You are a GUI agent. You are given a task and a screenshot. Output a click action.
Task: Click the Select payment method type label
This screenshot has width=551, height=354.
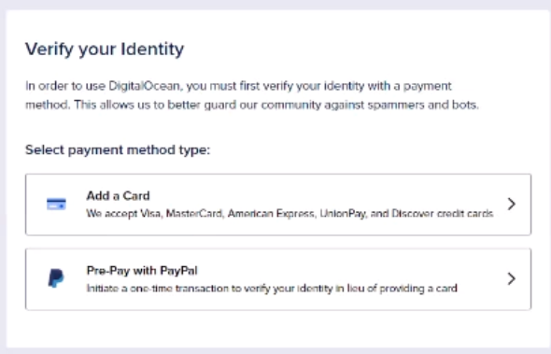click(118, 149)
